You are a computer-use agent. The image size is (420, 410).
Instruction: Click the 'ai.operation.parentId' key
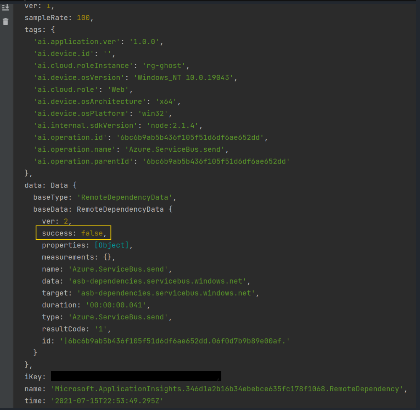tap(83, 161)
